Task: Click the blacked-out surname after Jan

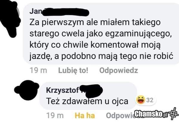Action: [66, 12]
